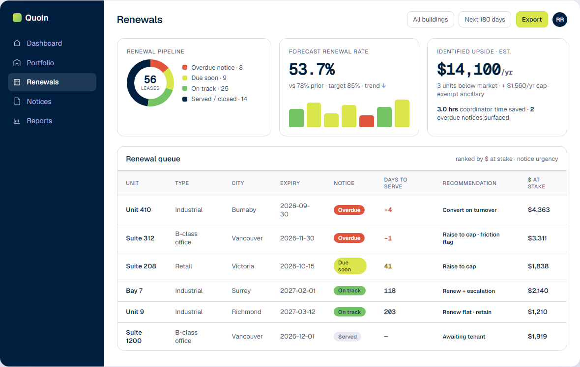Click the $3,311 at stake amount

[x=537, y=238]
